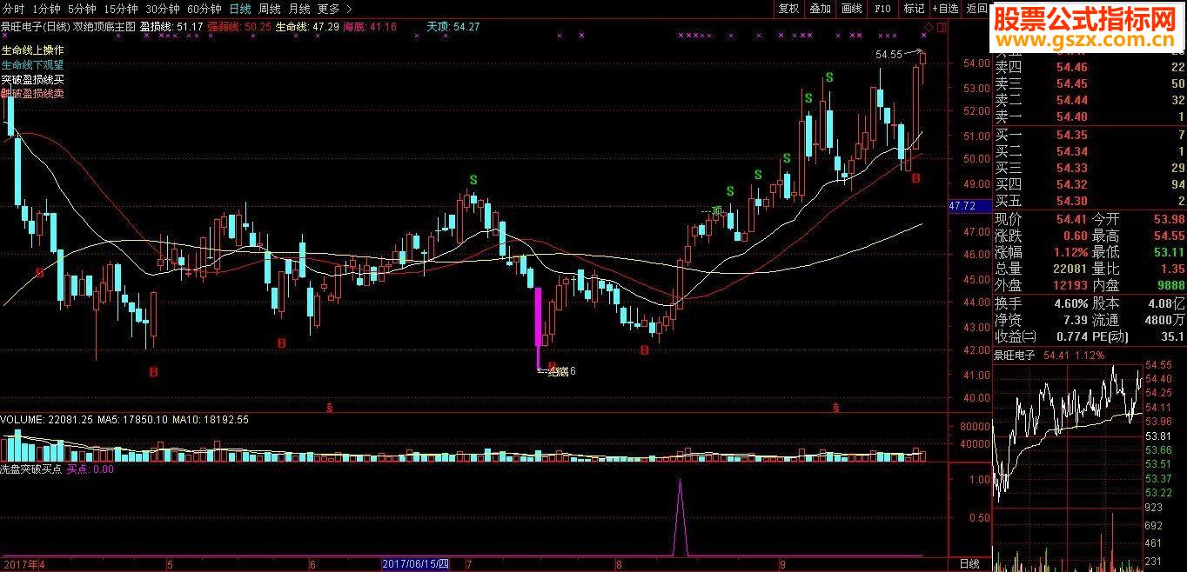The height and width of the screenshot is (572, 1187).
Task: Click the 日线 label at bottom right
Action: pos(969,564)
